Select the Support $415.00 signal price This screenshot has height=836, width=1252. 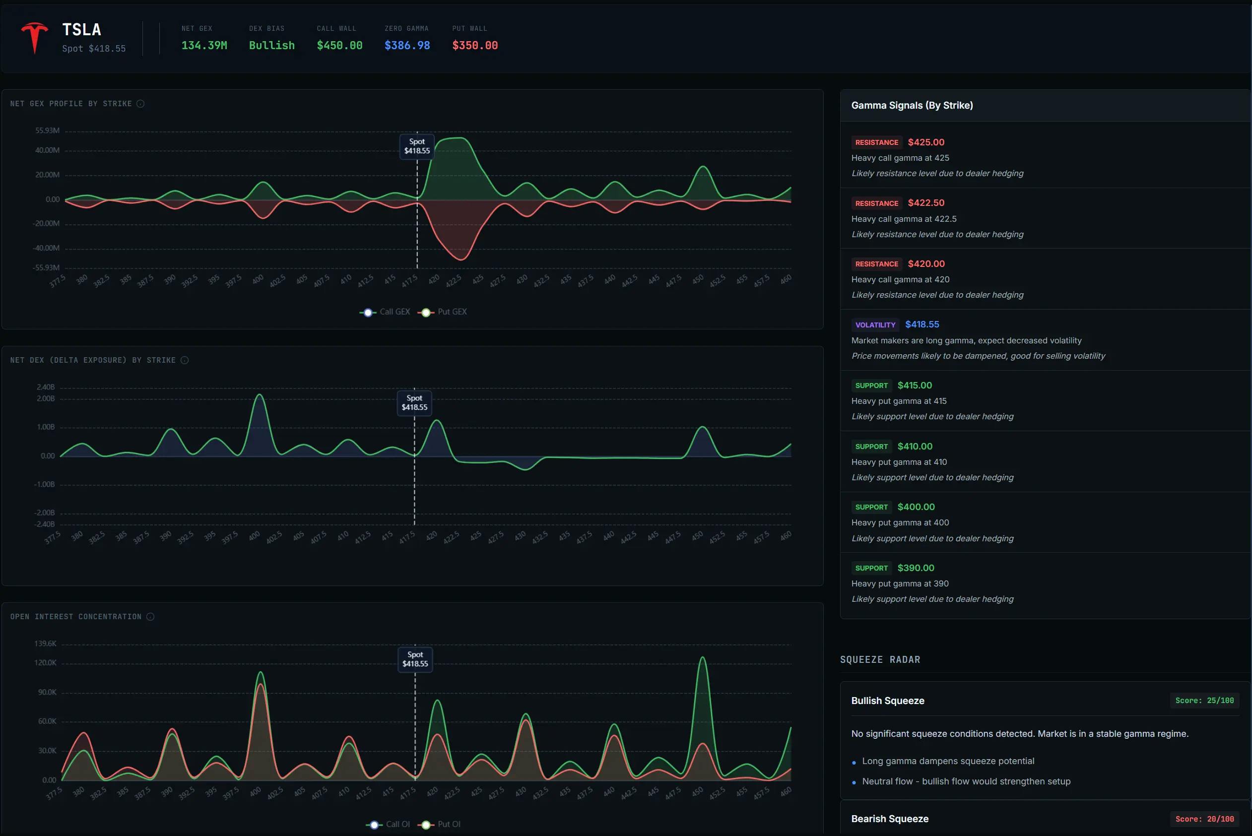click(x=915, y=386)
